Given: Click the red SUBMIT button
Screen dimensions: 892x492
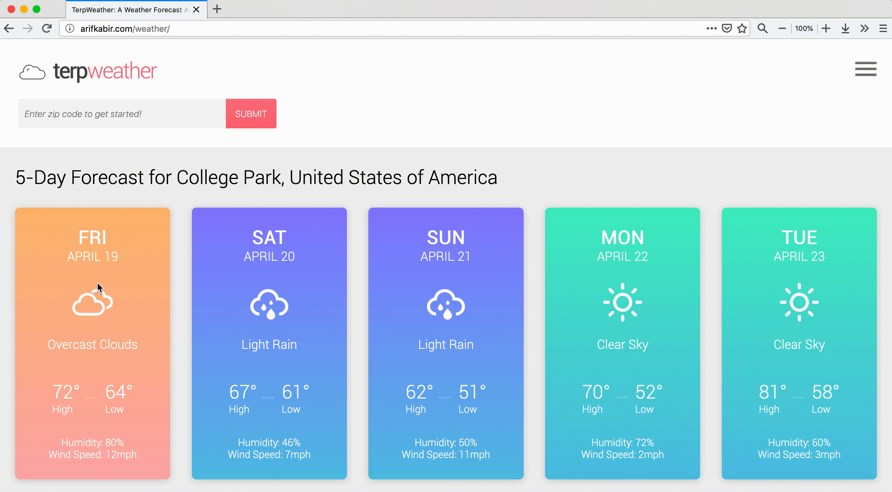Looking at the screenshot, I should point(251,114).
